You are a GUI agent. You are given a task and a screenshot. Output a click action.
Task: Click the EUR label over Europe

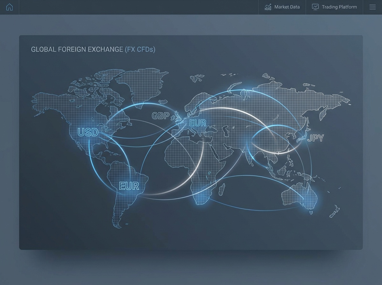pos(198,123)
